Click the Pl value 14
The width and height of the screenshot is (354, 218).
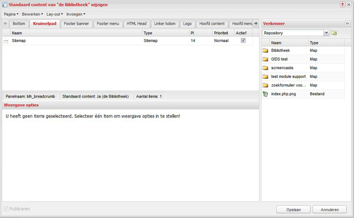[193, 41]
